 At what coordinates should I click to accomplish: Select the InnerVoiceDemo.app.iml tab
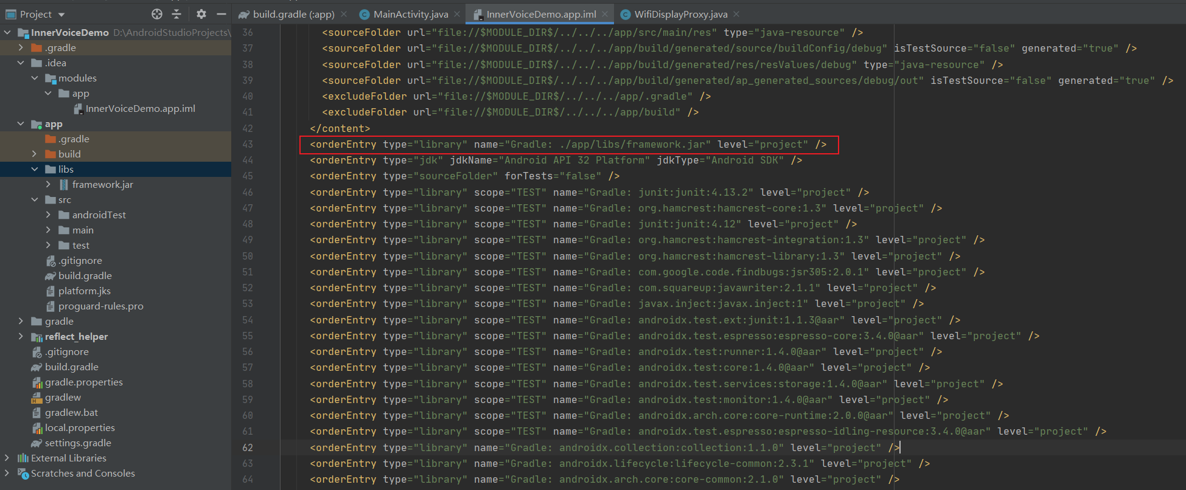[x=535, y=14]
